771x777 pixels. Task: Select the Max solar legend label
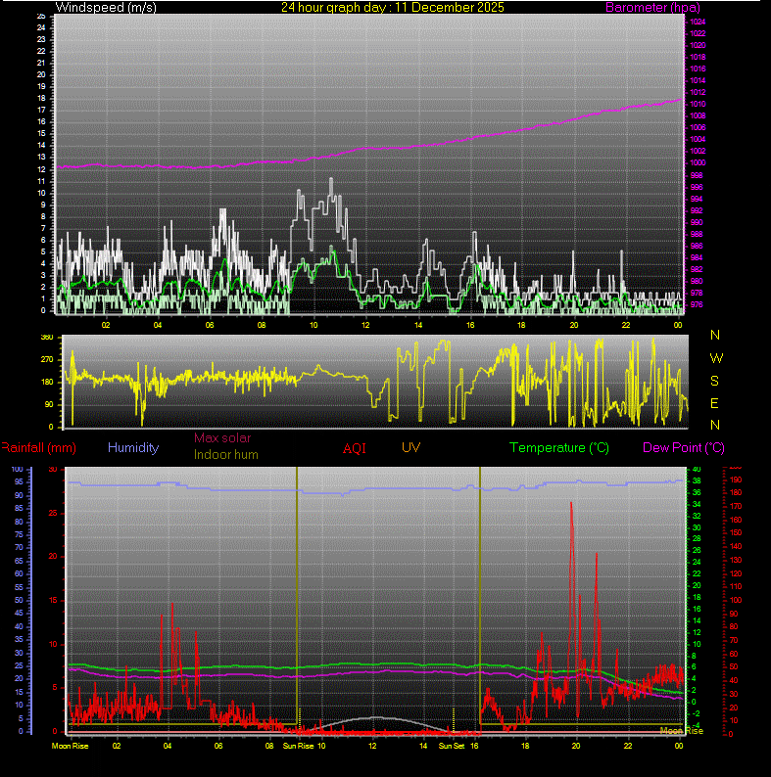point(222,438)
